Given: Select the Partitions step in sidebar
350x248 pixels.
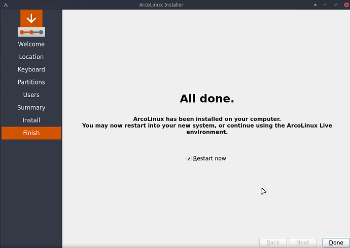Looking at the screenshot, I should point(31,82).
